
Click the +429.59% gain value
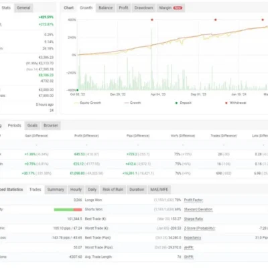pos(46,17)
